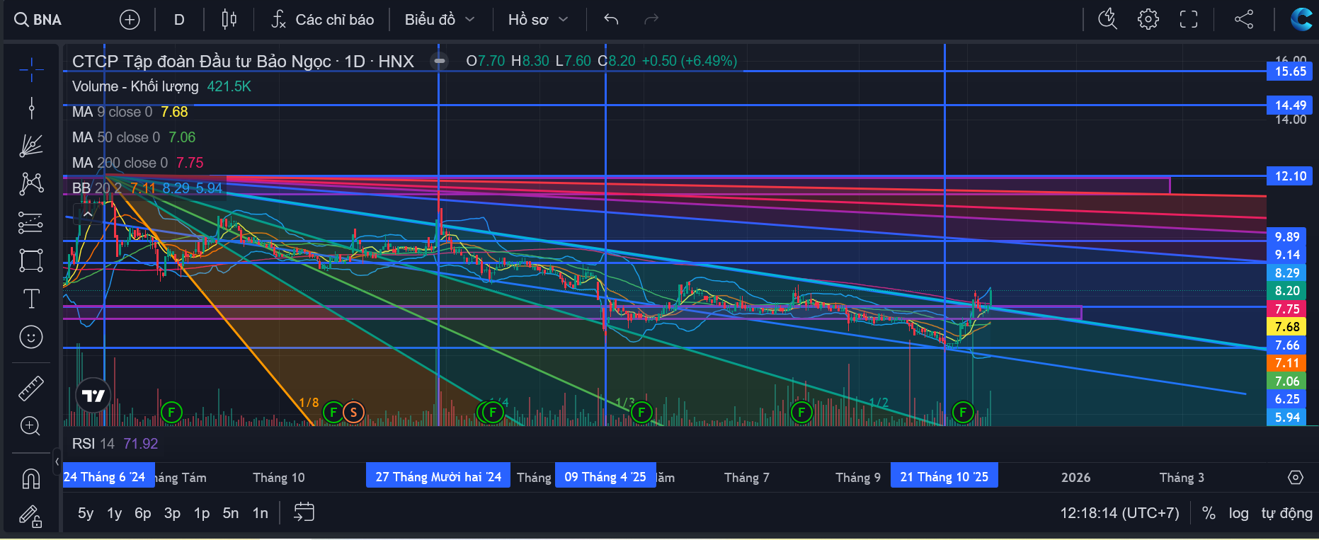1319x540 pixels.
Task: Click the 21 Tháng 10 '25 date label
Action: coord(944,477)
